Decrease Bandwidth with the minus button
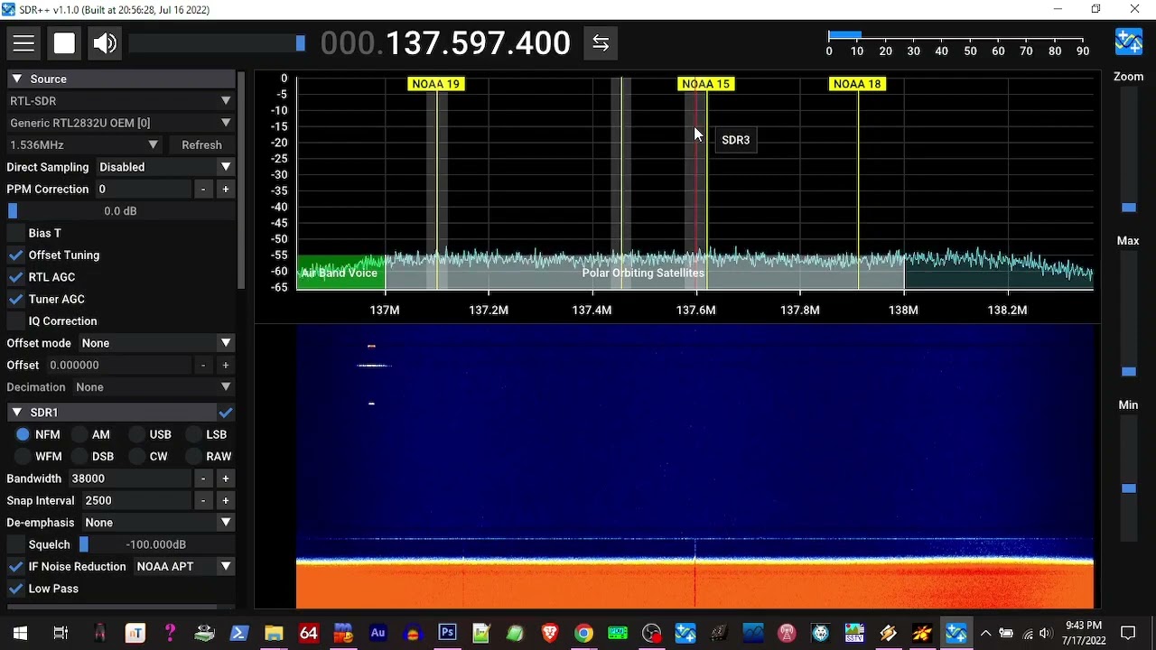Image resolution: width=1156 pixels, height=650 pixels. pyautogui.click(x=202, y=478)
